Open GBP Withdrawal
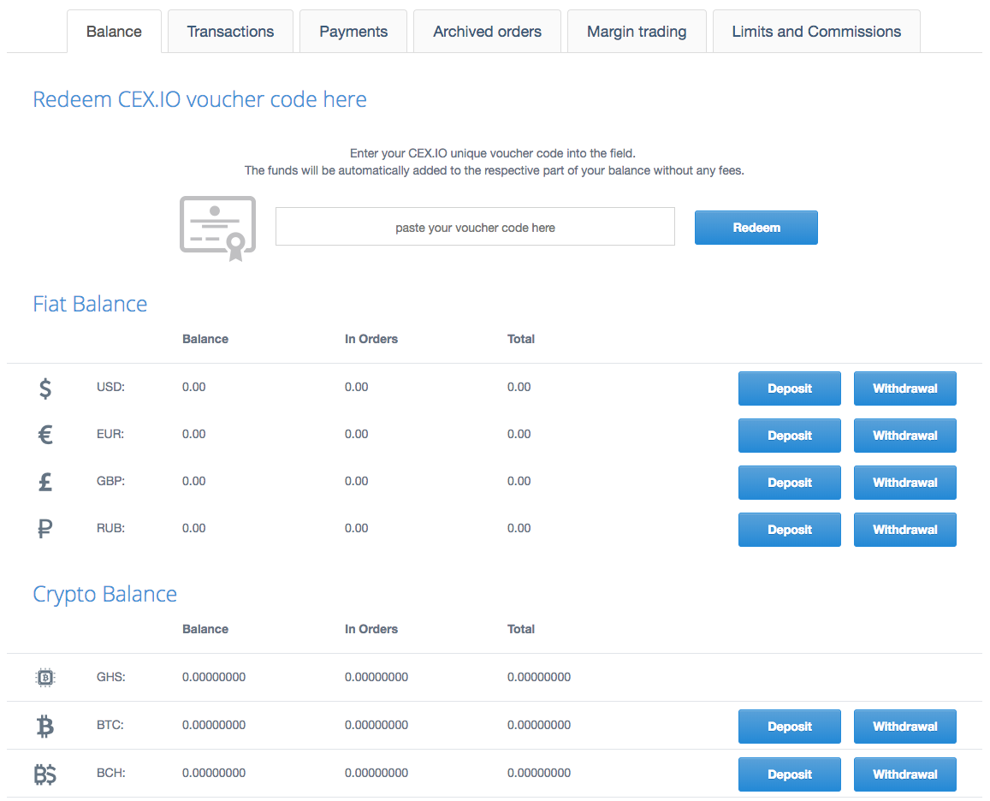990x801 pixels. click(x=904, y=483)
